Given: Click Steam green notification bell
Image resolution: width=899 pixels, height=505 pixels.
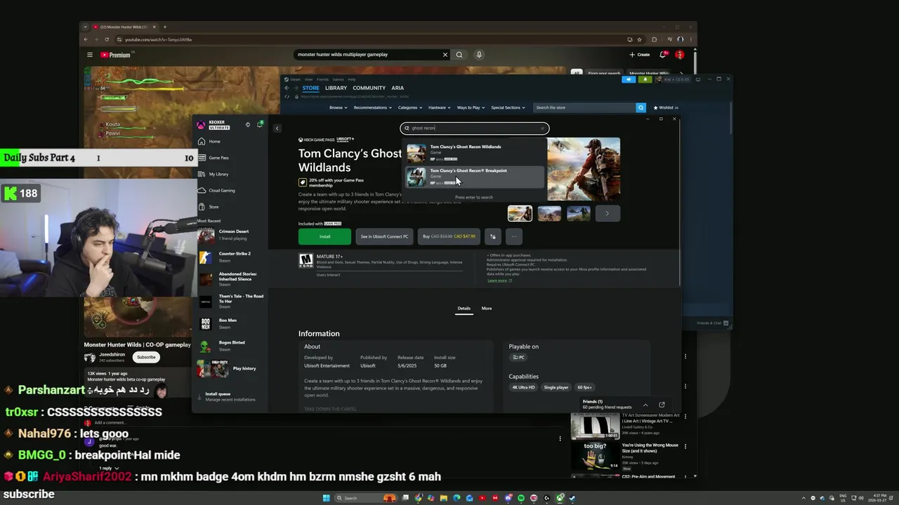Looking at the screenshot, I should 645,79.
